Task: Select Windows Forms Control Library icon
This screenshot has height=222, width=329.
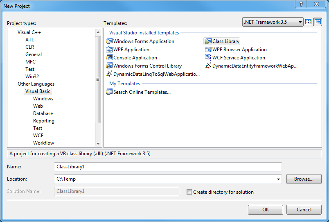Action: coord(109,66)
